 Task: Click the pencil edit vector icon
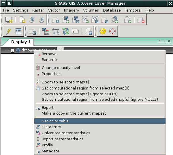point(8,31)
